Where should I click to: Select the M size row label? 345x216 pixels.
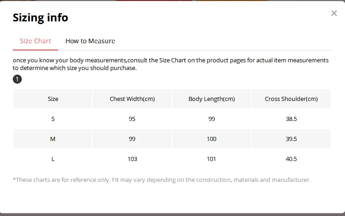53,139
